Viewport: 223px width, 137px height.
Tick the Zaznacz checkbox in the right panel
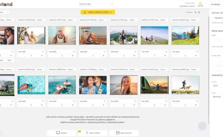212,18
